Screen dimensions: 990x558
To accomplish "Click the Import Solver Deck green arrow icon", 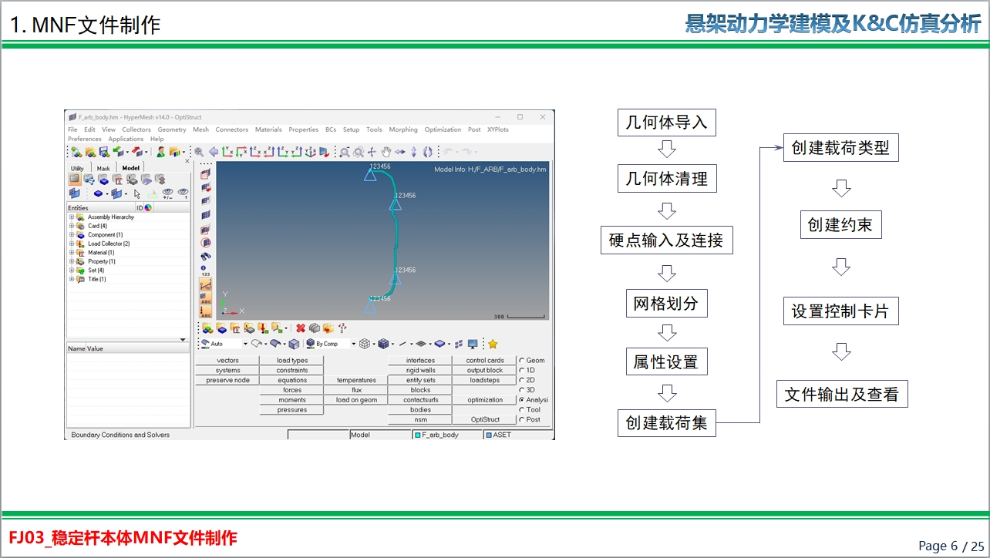I will (118, 152).
